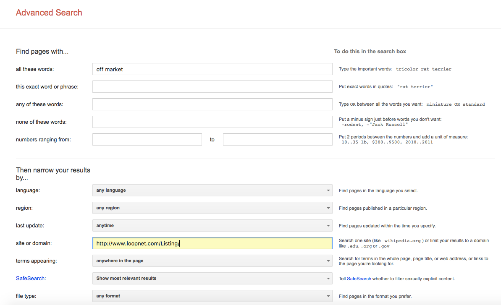This screenshot has width=501, height=305.
Task: Click the language dropdown chevron arrow
Action: click(329, 190)
